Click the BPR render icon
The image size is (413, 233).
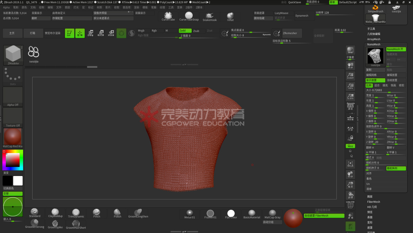[x=350, y=50]
